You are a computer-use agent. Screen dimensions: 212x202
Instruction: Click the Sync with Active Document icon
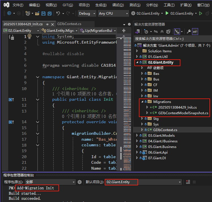pyautogui.click(x=156, y=32)
